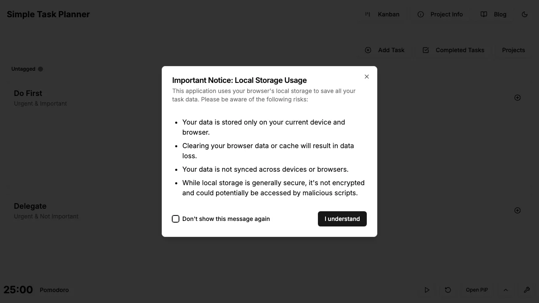Image resolution: width=539 pixels, height=303 pixels.
Task: Click the 25:00 timer display
Action: click(x=18, y=290)
